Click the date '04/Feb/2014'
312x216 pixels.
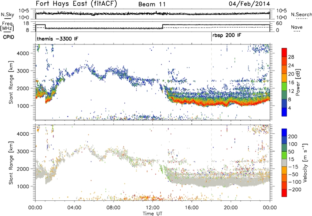pyautogui.click(x=249, y=4)
